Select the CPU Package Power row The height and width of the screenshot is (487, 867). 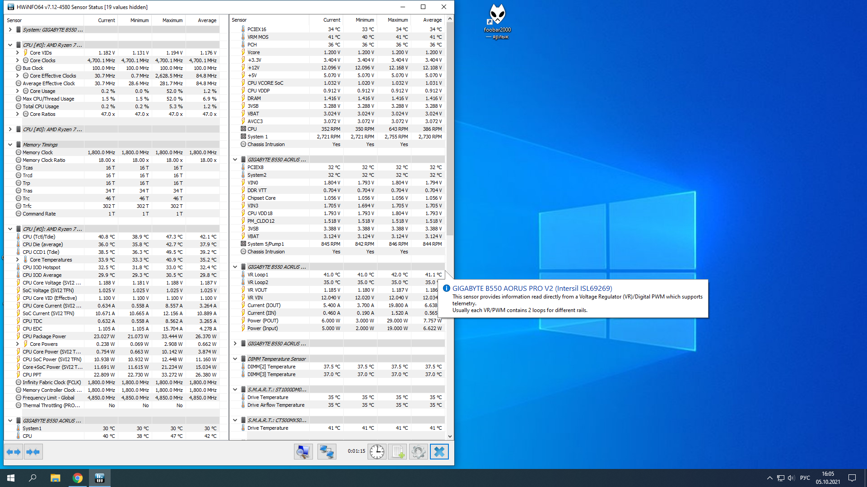coord(44,336)
